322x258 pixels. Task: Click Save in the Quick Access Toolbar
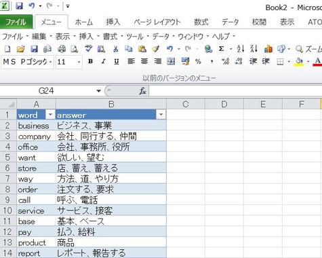click(19, 6)
